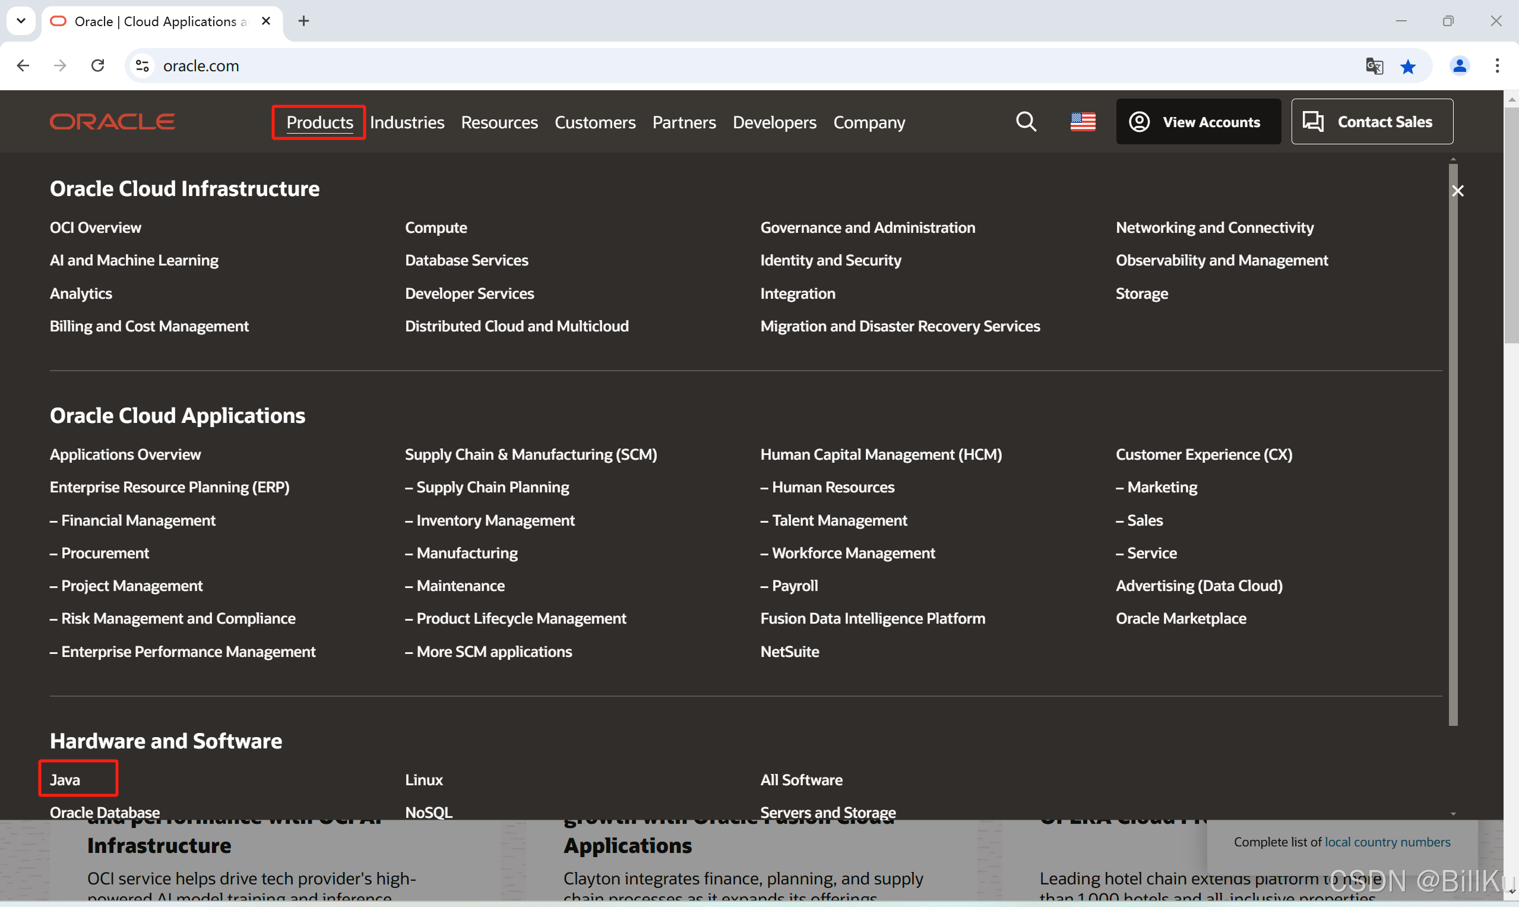Open Human Capital Management (HCM)

click(x=881, y=455)
